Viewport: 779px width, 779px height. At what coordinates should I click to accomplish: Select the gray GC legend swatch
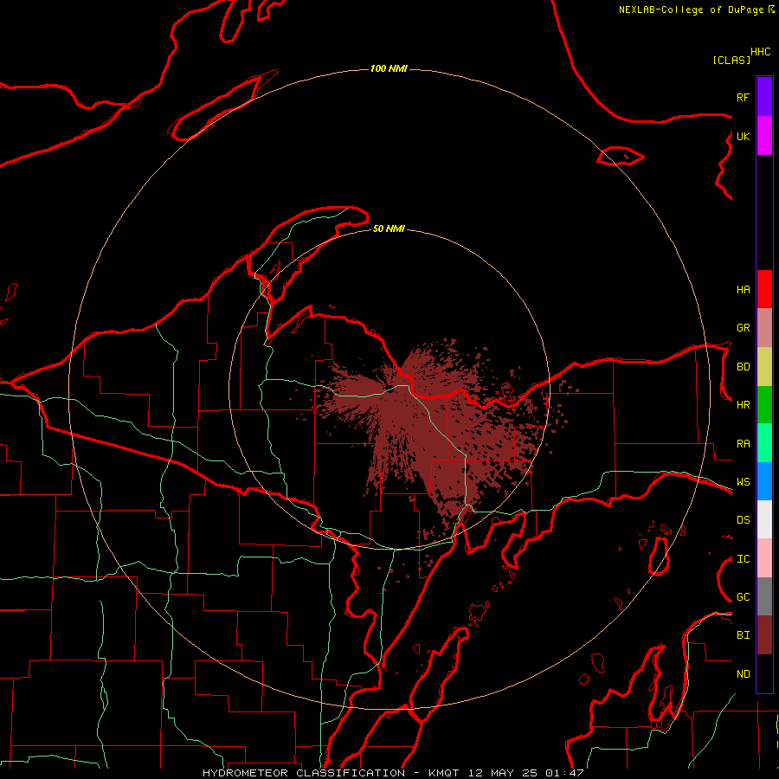coord(764,596)
